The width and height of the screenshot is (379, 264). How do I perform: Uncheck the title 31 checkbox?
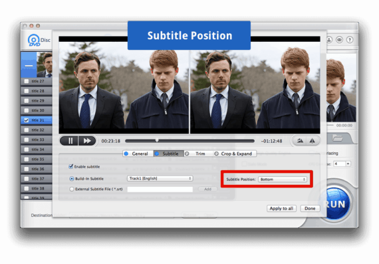point(27,120)
